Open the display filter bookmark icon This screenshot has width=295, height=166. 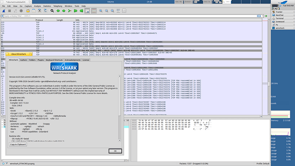pyautogui.click(x=3, y=16)
